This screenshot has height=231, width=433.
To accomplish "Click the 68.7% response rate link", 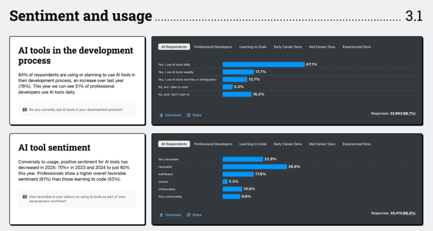I will (x=409, y=113).
